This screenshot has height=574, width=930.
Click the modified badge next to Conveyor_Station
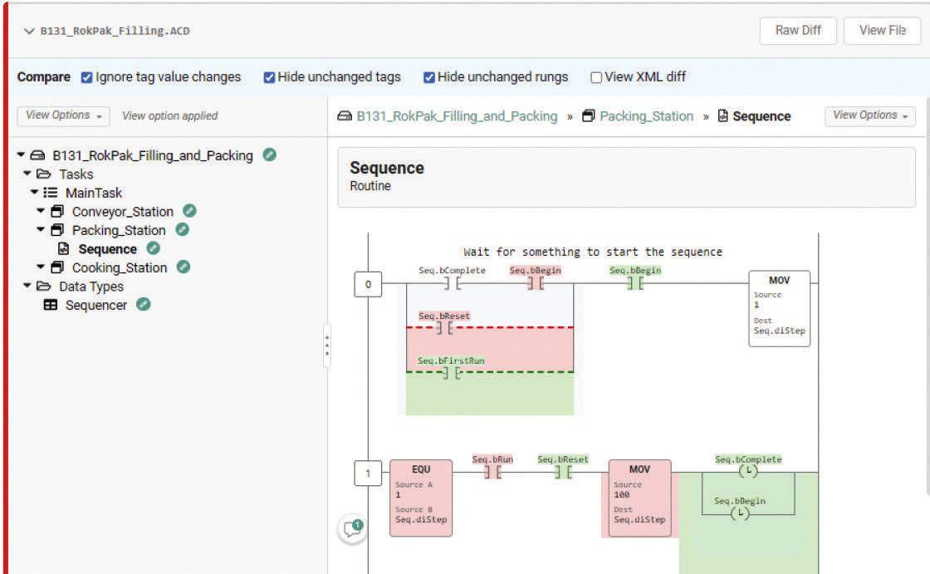[x=189, y=211]
